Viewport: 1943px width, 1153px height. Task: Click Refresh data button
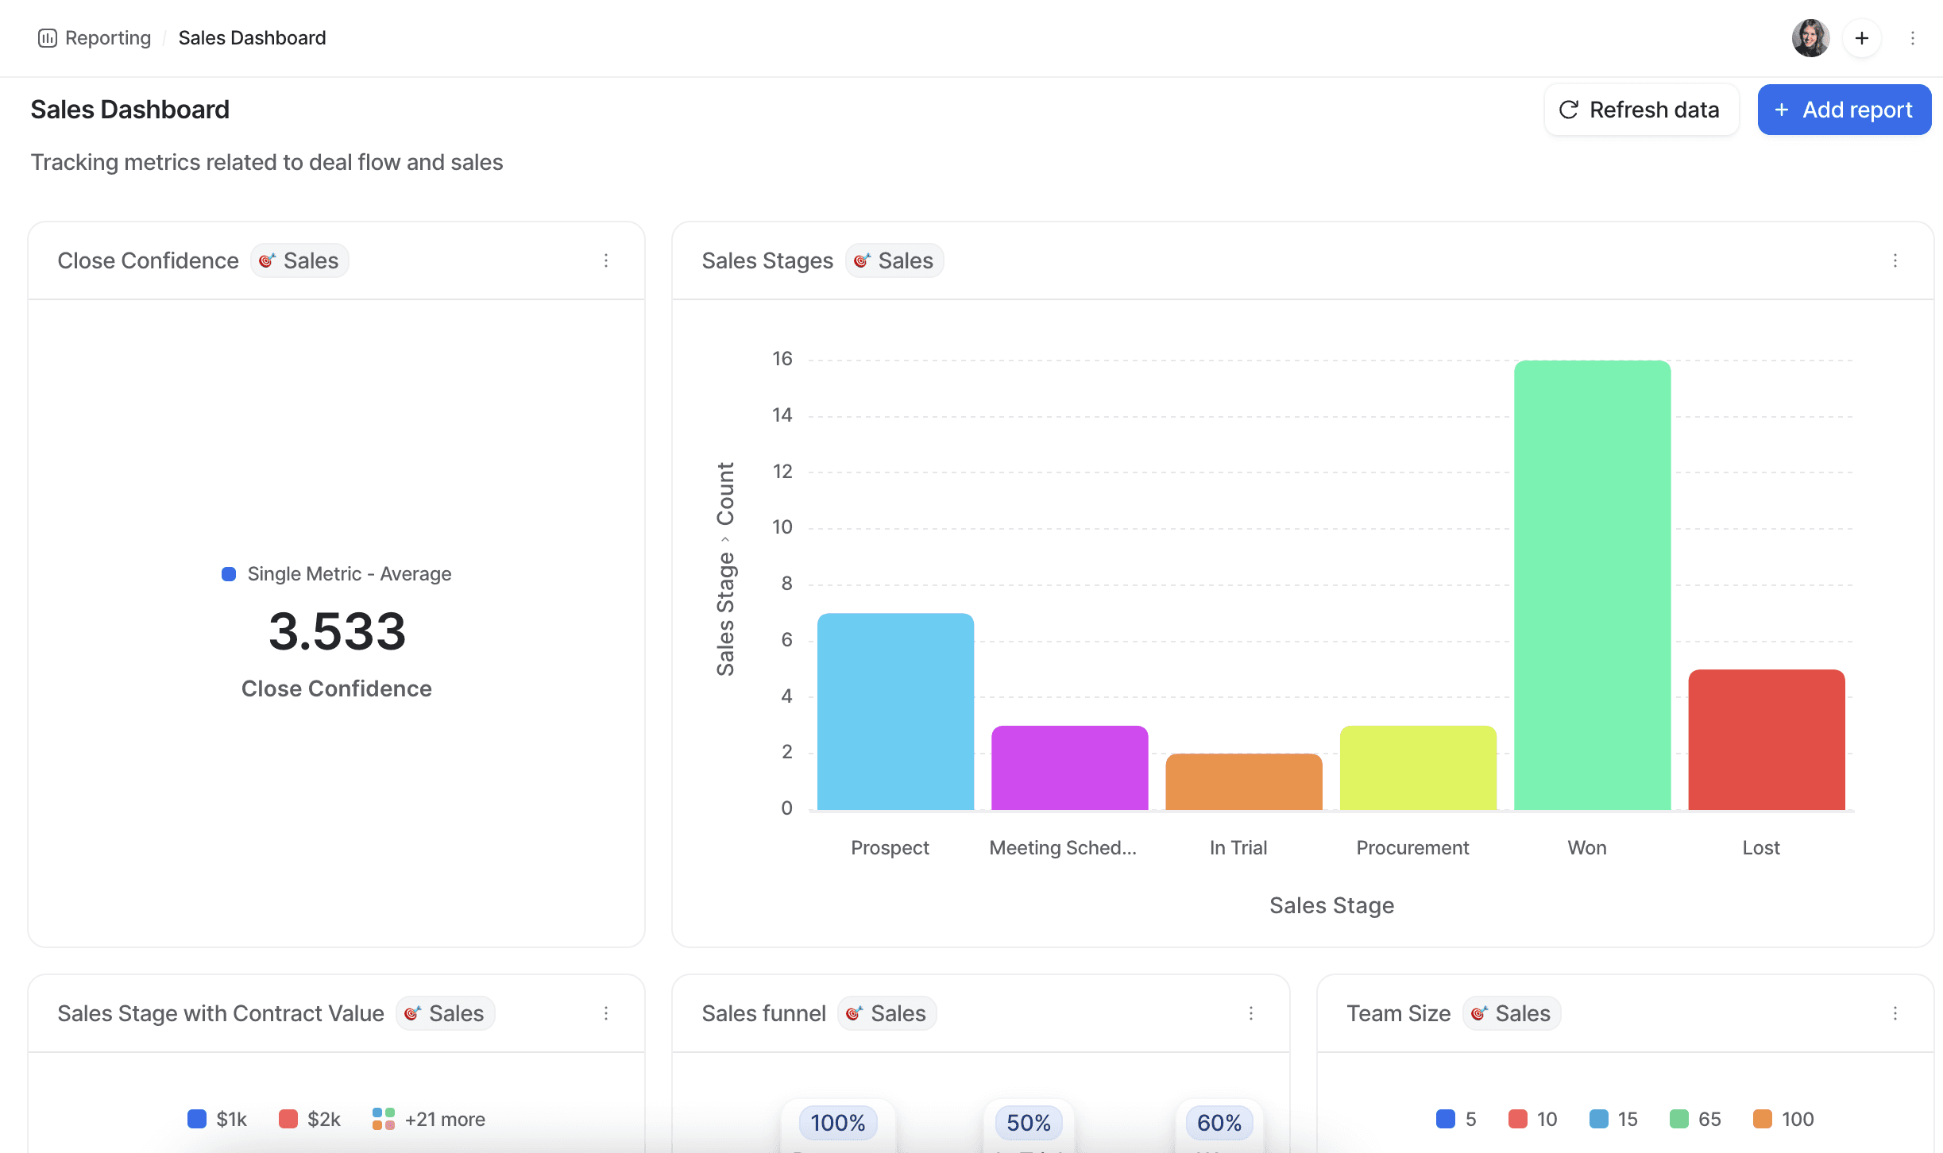pyautogui.click(x=1640, y=109)
